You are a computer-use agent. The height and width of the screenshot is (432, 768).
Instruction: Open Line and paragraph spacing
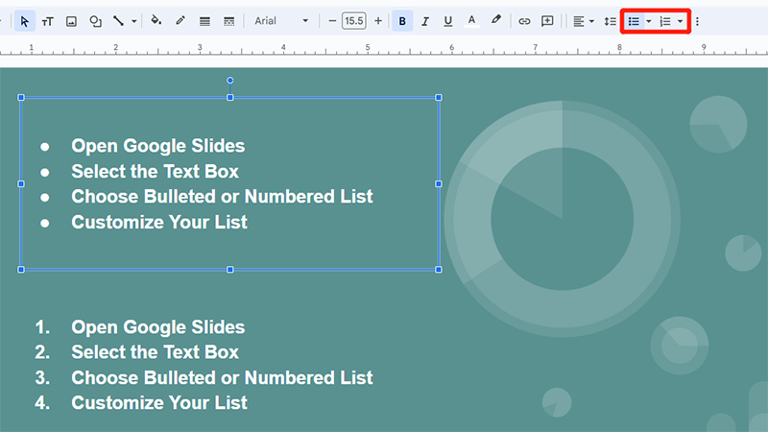point(610,21)
